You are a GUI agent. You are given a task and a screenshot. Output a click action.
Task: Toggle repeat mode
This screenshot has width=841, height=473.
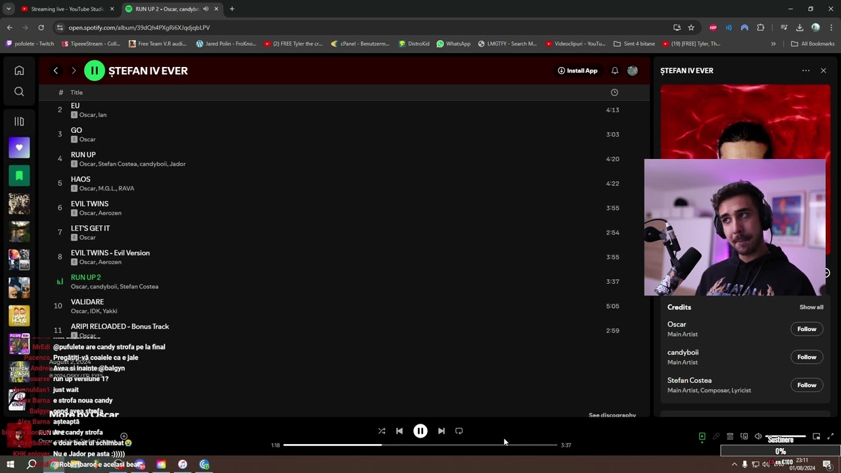pyautogui.click(x=459, y=431)
